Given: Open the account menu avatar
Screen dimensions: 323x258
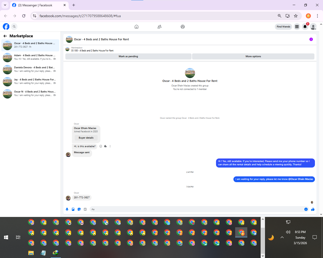Looking at the screenshot, I should pos(313,27).
